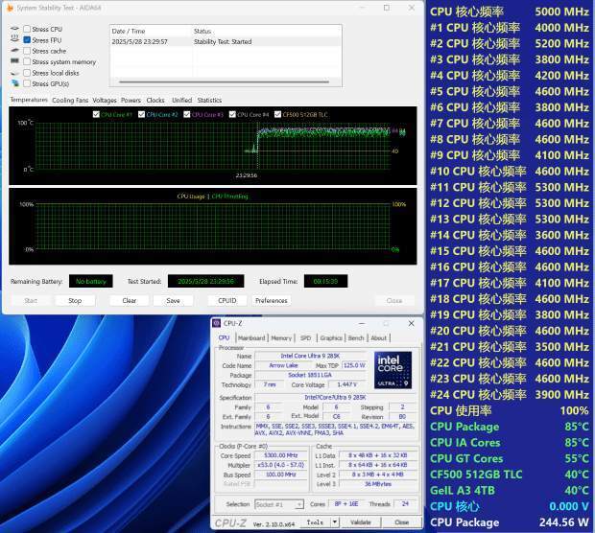Select the Stability Test: Started log entry

221,42
